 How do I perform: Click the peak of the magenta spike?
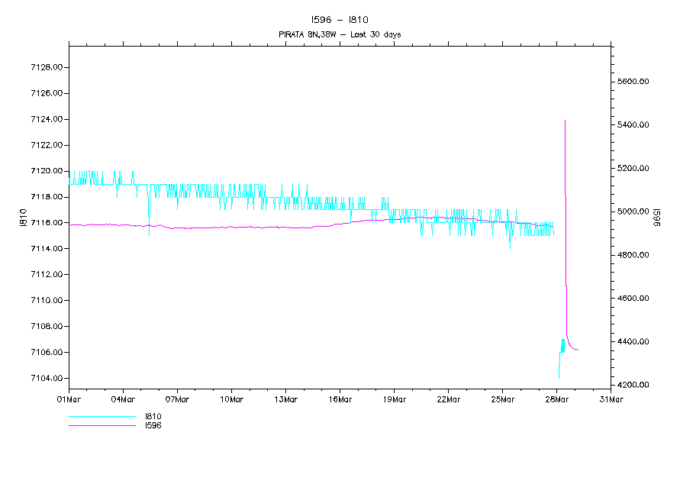click(565, 121)
